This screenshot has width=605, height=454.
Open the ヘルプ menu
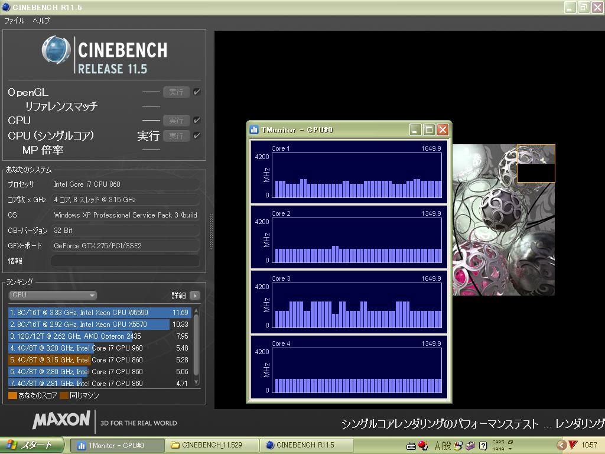coord(41,21)
